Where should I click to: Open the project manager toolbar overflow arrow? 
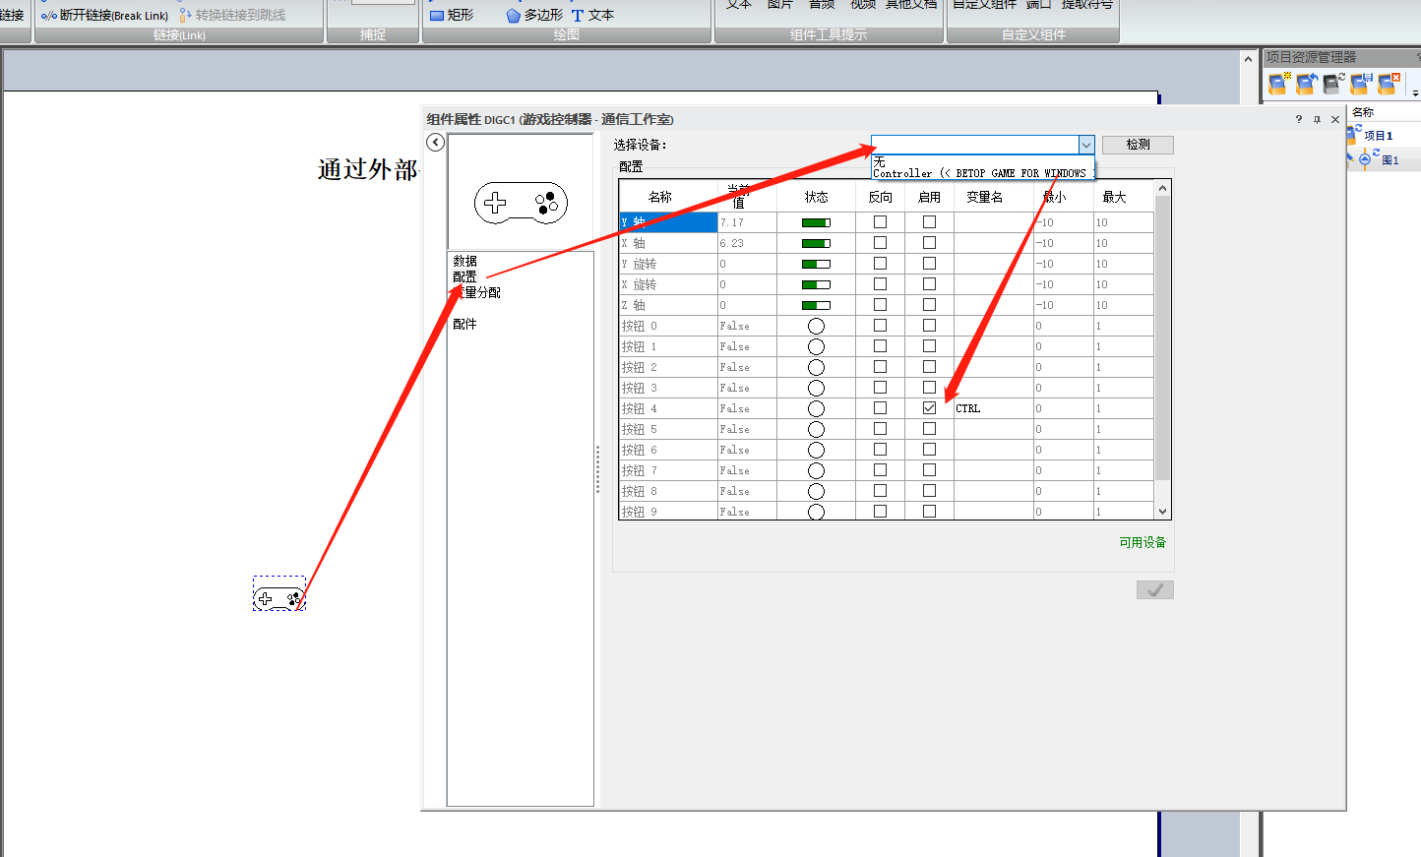click(x=1415, y=92)
